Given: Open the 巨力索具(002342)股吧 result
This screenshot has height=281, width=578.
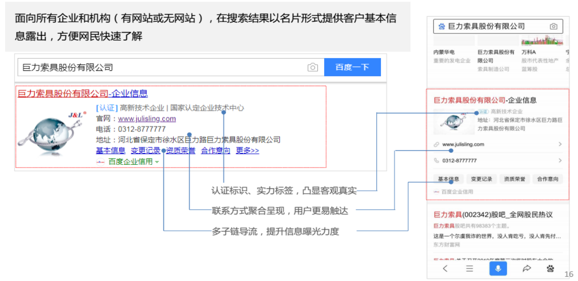Looking at the screenshot, I should [x=493, y=215].
